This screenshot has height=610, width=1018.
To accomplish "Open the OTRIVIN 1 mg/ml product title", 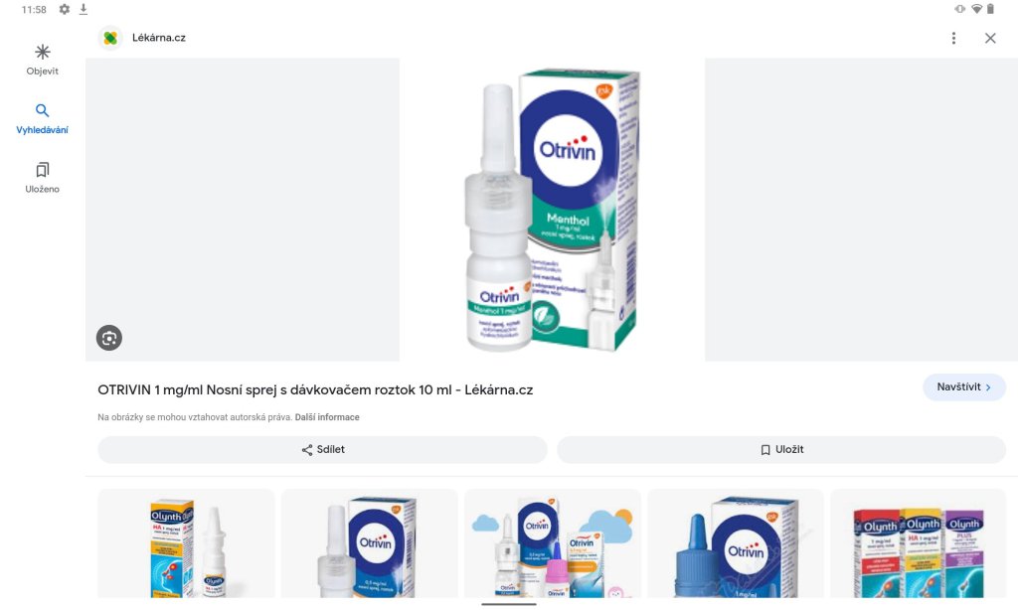I will click(x=315, y=390).
